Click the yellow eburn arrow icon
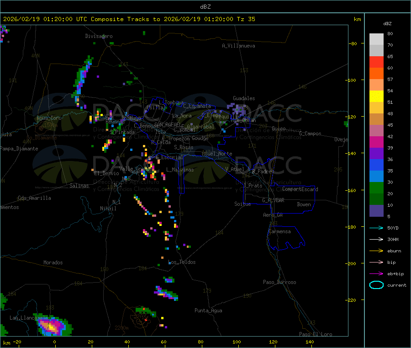Screen dimensions: 411x348 pyautogui.click(x=376, y=251)
